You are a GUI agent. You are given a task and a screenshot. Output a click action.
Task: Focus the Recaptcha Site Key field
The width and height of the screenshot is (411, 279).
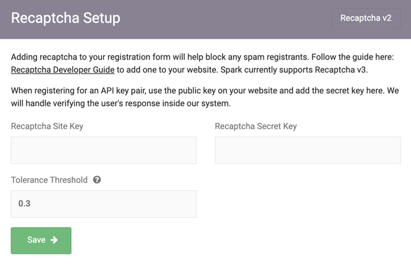[x=104, y=150]
